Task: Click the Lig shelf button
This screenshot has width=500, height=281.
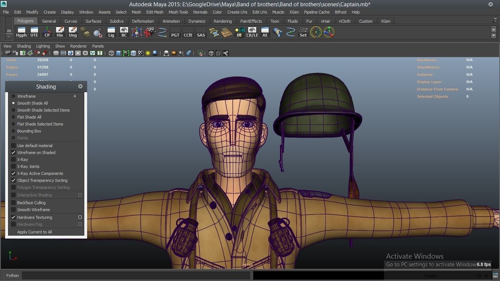Action: (111, 32)
